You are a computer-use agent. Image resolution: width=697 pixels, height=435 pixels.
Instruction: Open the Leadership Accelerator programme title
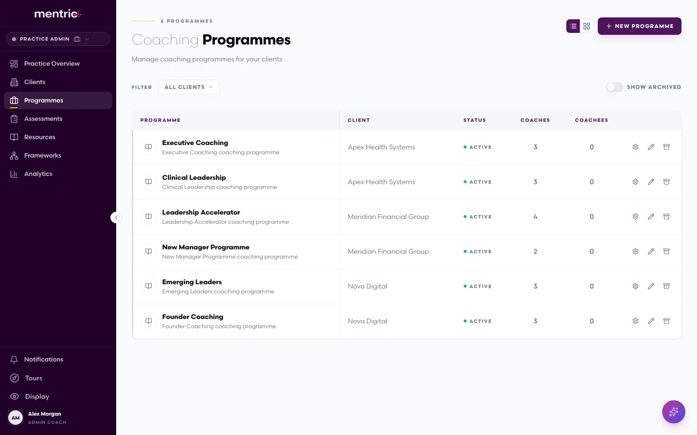click(201, 213)
